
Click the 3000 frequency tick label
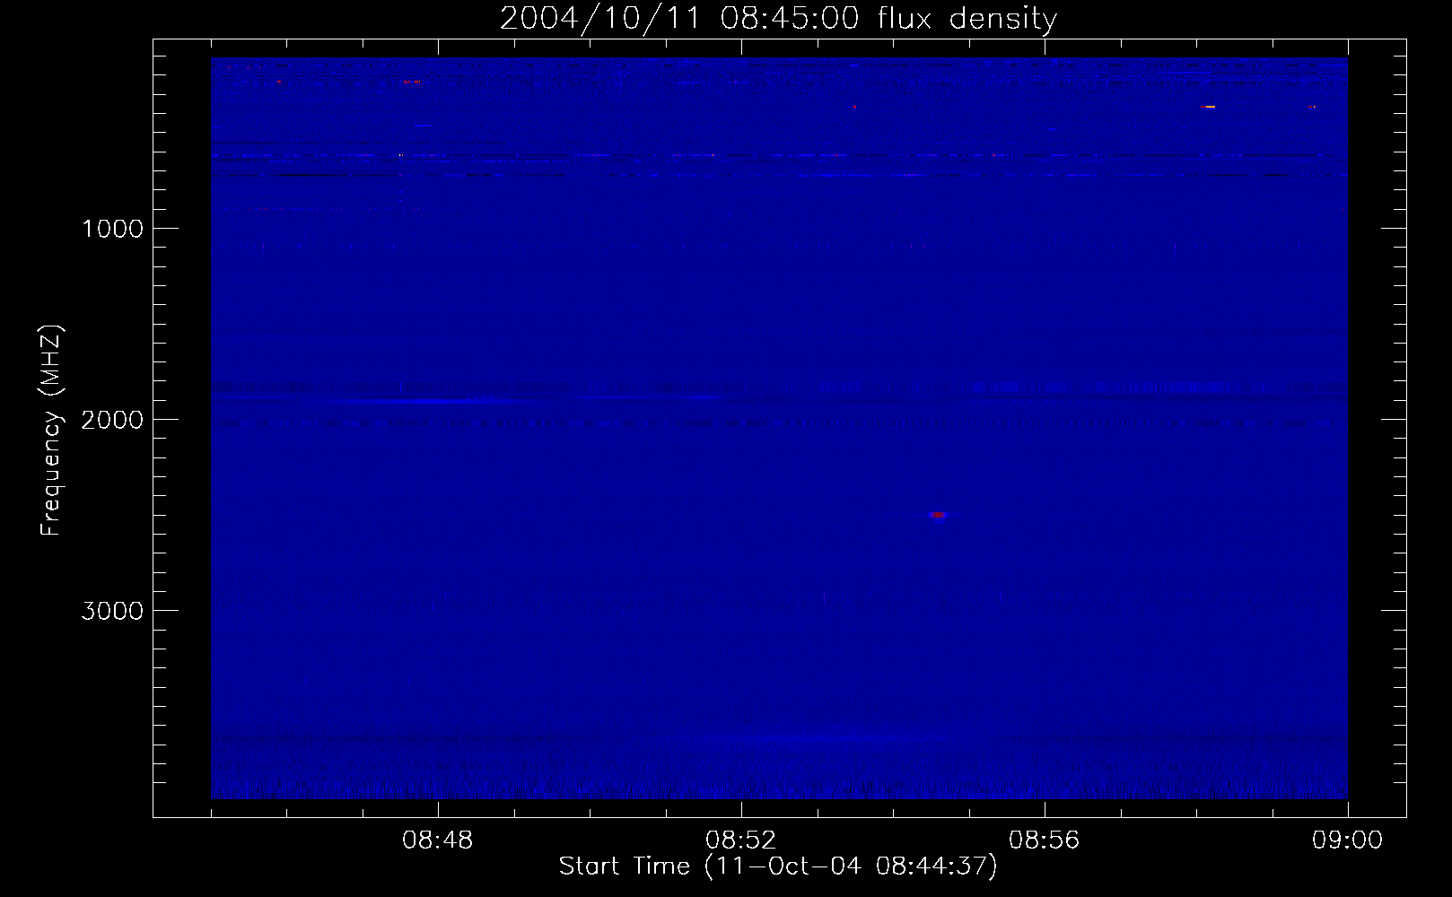tap(111, 611)
